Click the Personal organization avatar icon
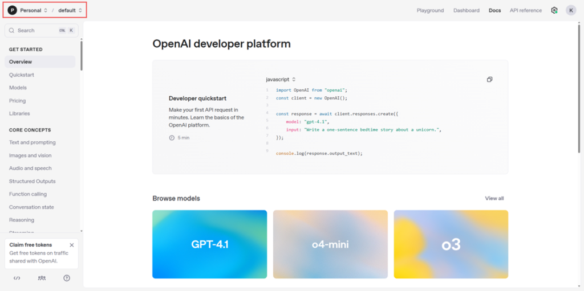The width and height of the screenshot is (584, 291). pyautogui.click(x=12, y=10)
